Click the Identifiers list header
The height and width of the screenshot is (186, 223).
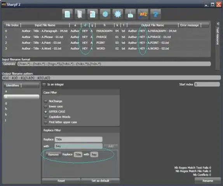click(x=12, y=85)
